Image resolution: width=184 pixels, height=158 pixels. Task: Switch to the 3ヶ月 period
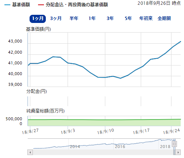56,19
